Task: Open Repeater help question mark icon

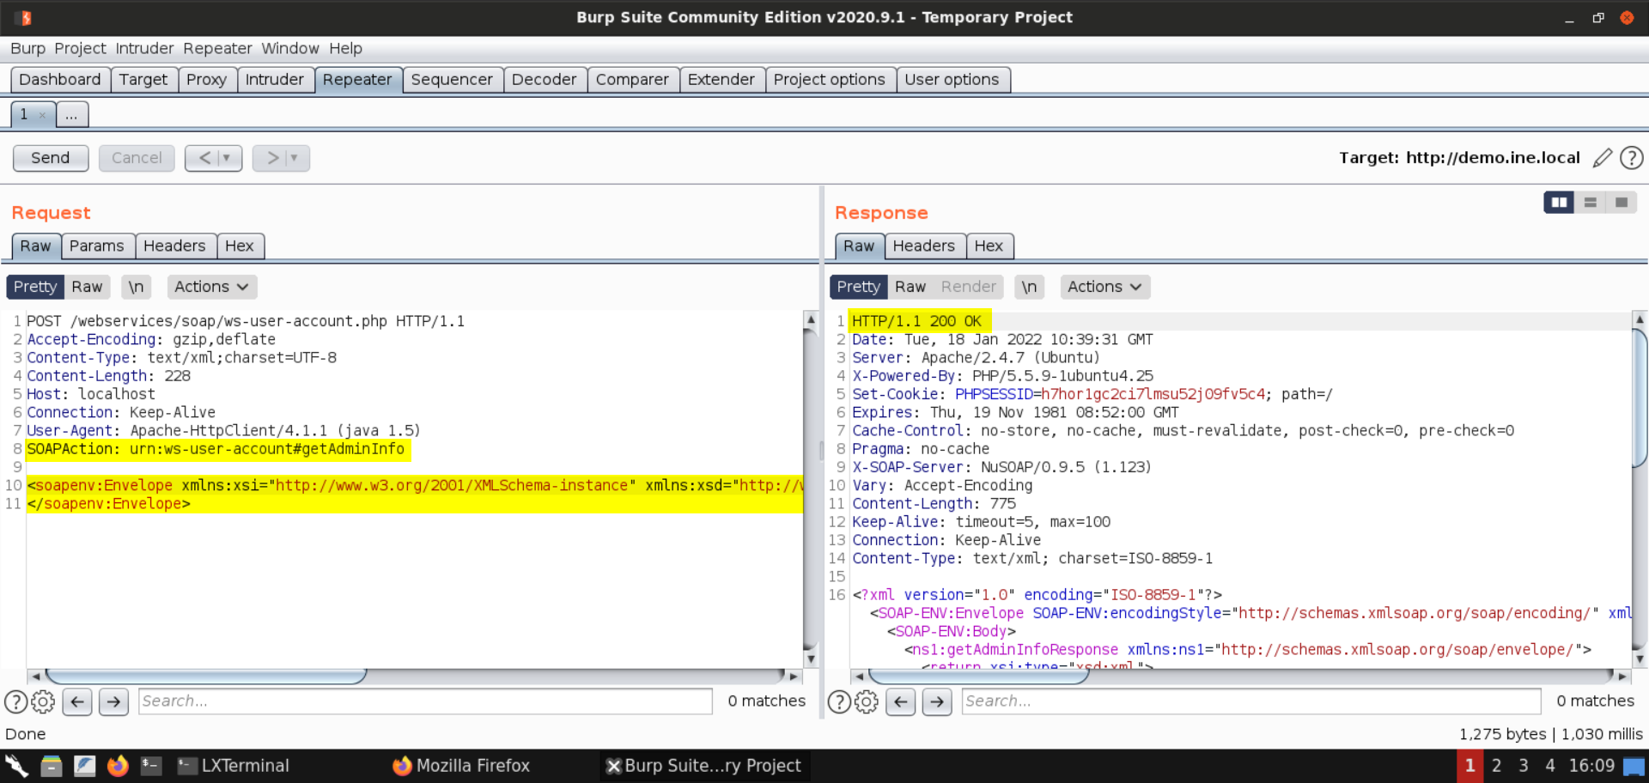Action: 1631,158
